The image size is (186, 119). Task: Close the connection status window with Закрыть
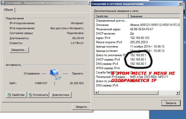tap(81, 107)
